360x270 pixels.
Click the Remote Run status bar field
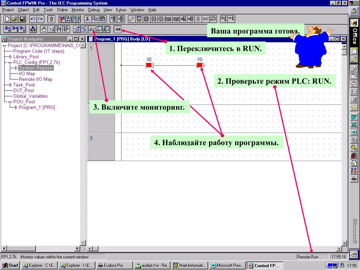click(313, 257)
